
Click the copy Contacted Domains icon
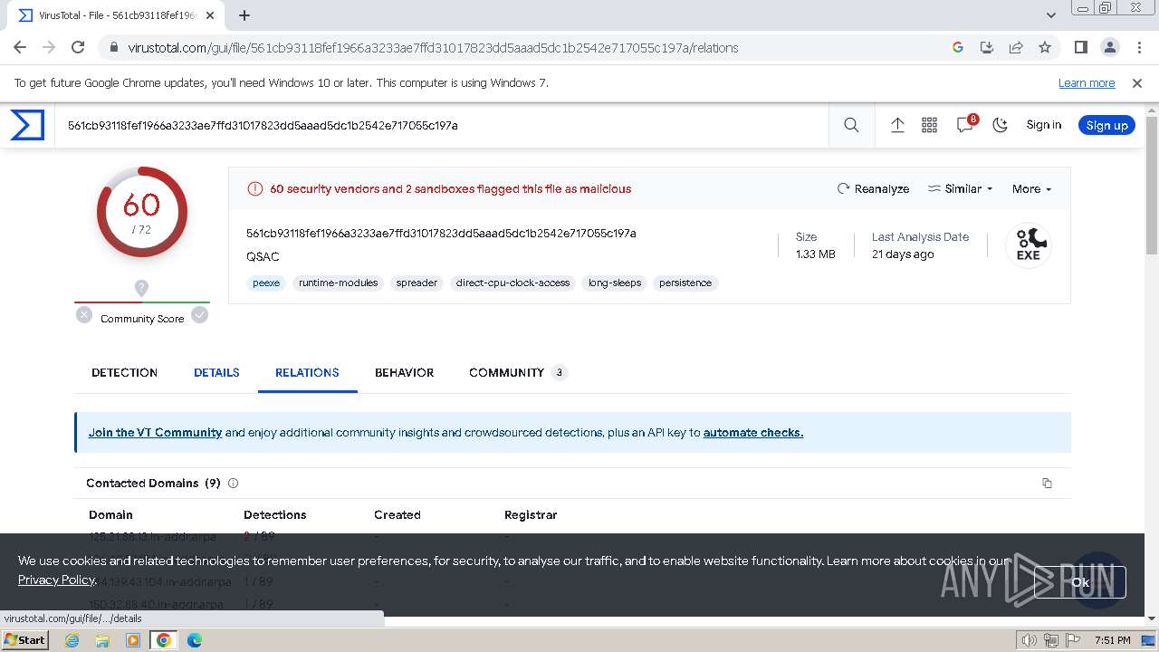(x=1047, y=484)
